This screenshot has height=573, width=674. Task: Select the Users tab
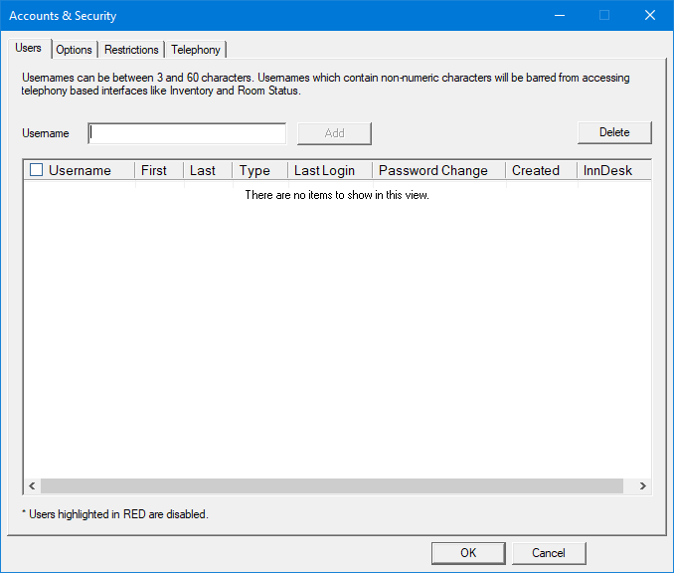coord(29,49)
